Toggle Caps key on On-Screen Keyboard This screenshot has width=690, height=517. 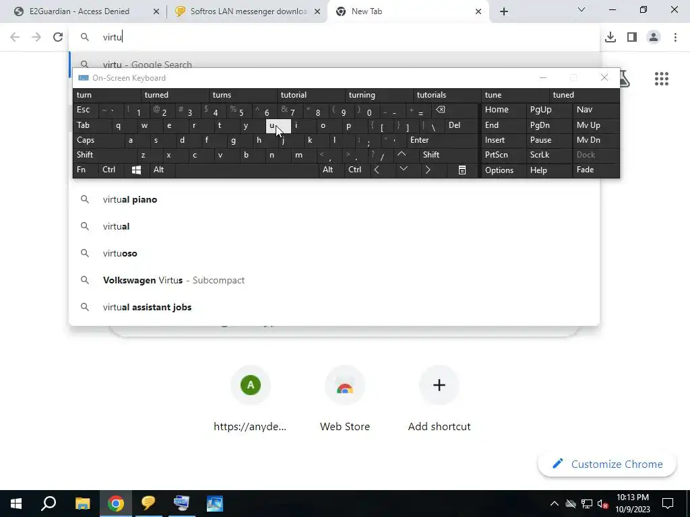pos(98,140)
